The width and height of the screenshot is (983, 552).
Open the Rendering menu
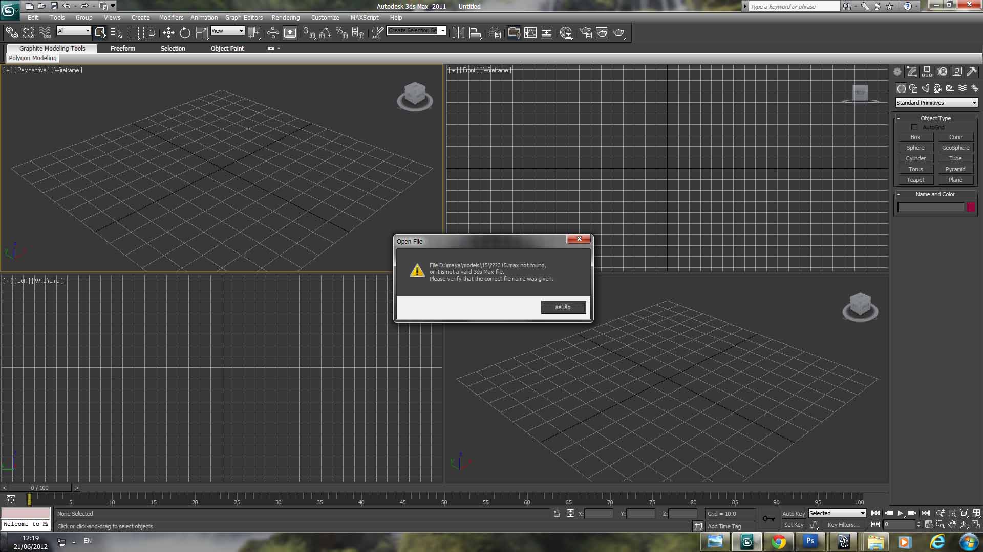pos(285,17)
